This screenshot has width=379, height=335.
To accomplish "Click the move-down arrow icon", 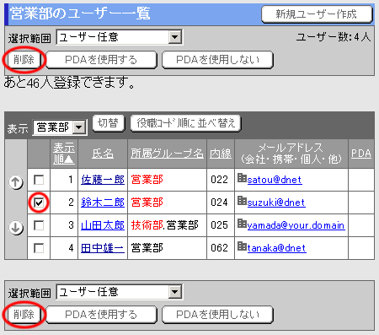I will point(16,228).
